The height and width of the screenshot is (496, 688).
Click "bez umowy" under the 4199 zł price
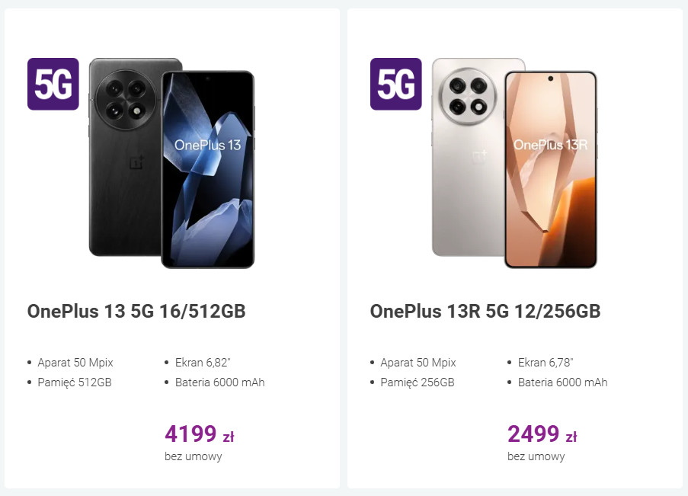[193, 457]
